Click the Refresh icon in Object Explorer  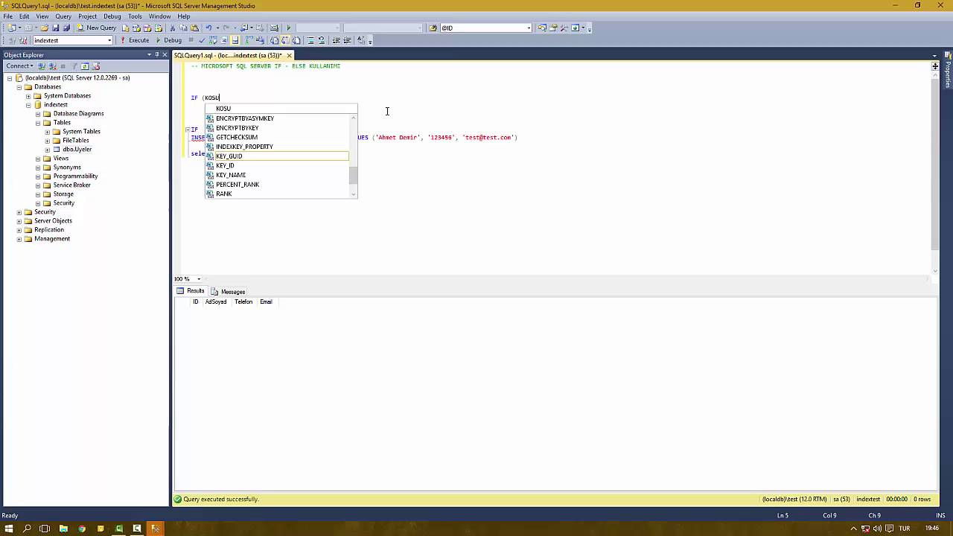coord(84,66)
